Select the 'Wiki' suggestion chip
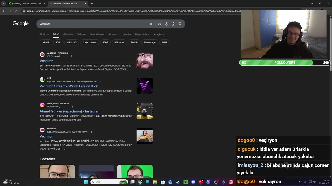 [x=164, y=42]
